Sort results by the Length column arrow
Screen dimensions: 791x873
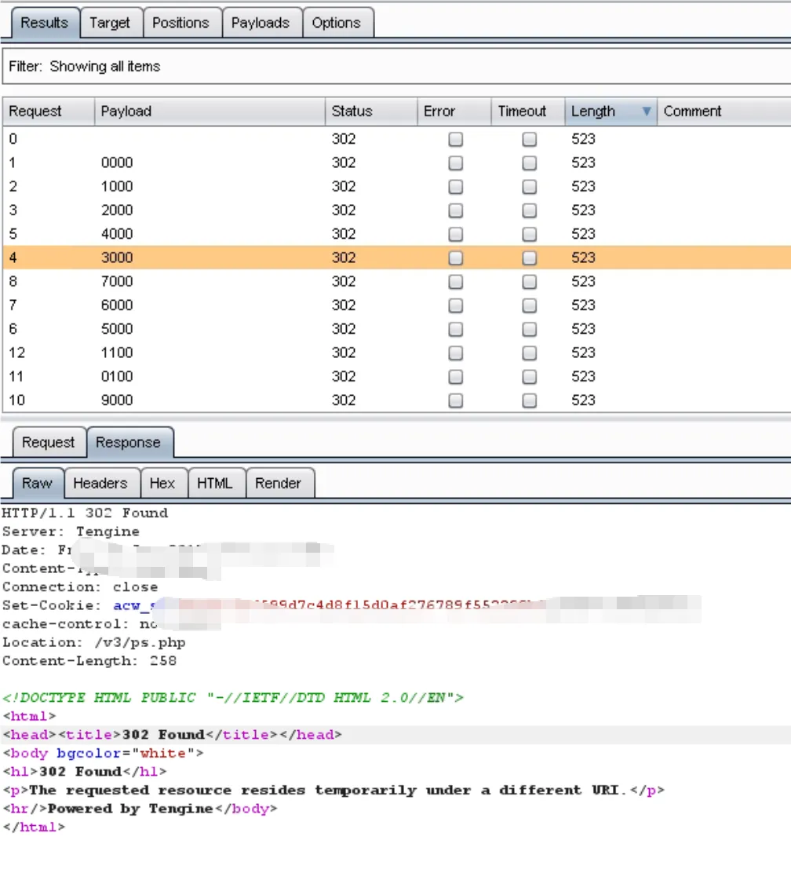tap(646, 111)
